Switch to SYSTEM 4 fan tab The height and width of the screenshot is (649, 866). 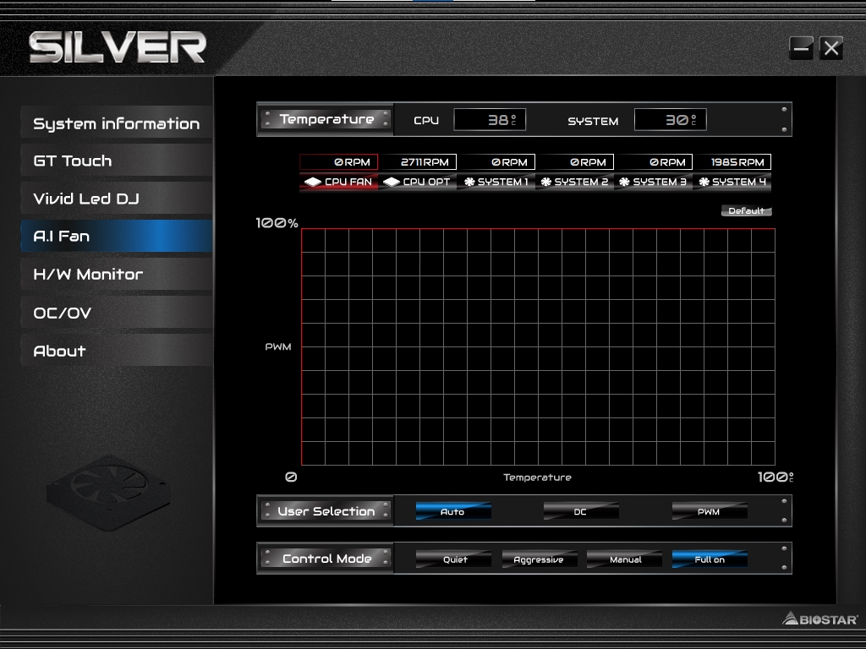[732, 182]
